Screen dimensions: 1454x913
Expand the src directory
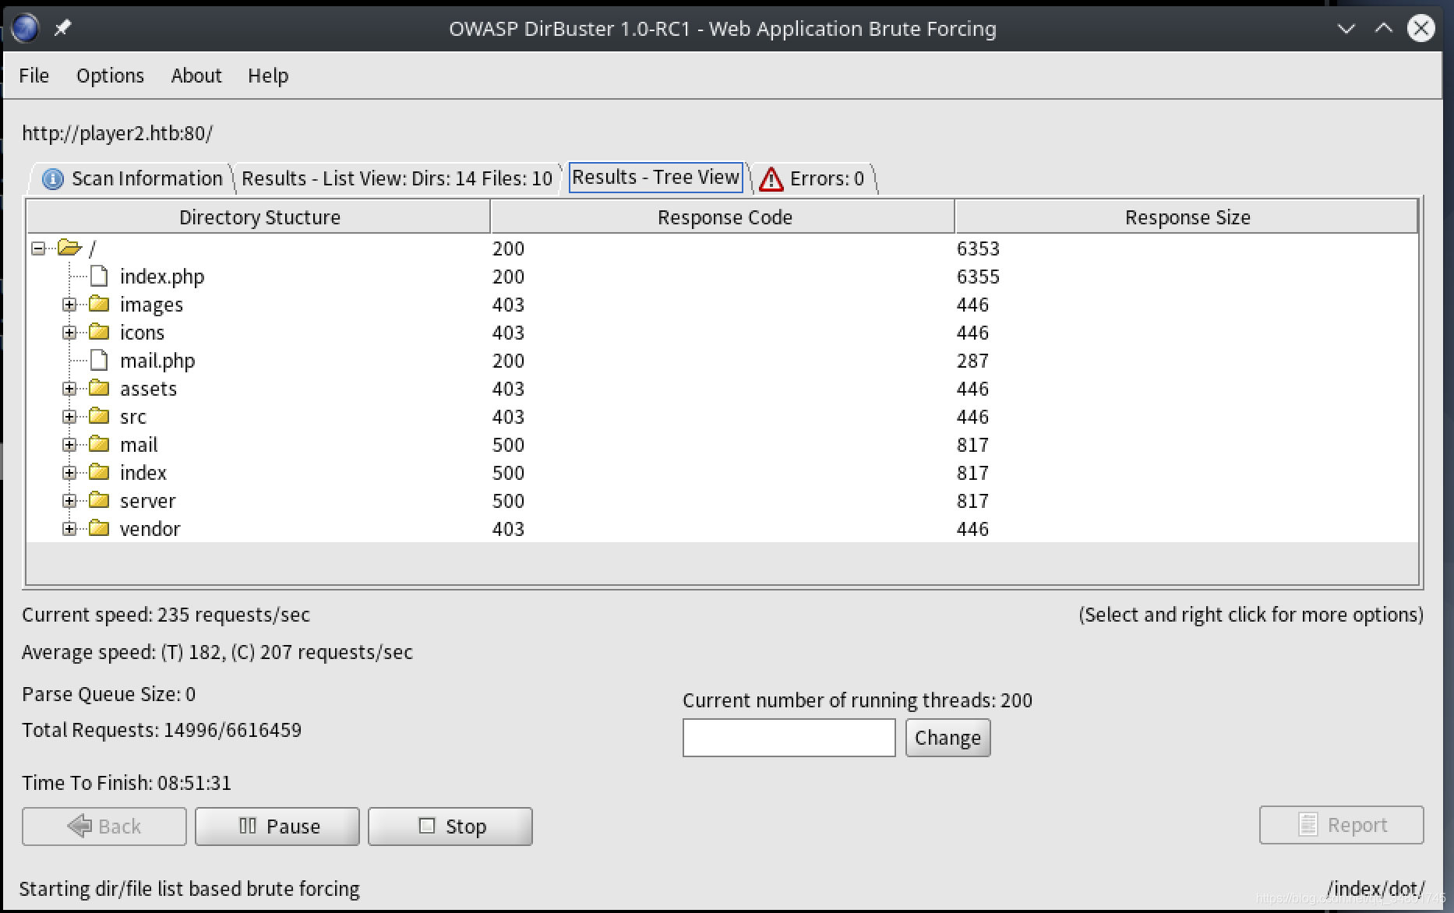click(x=69, y=417)
